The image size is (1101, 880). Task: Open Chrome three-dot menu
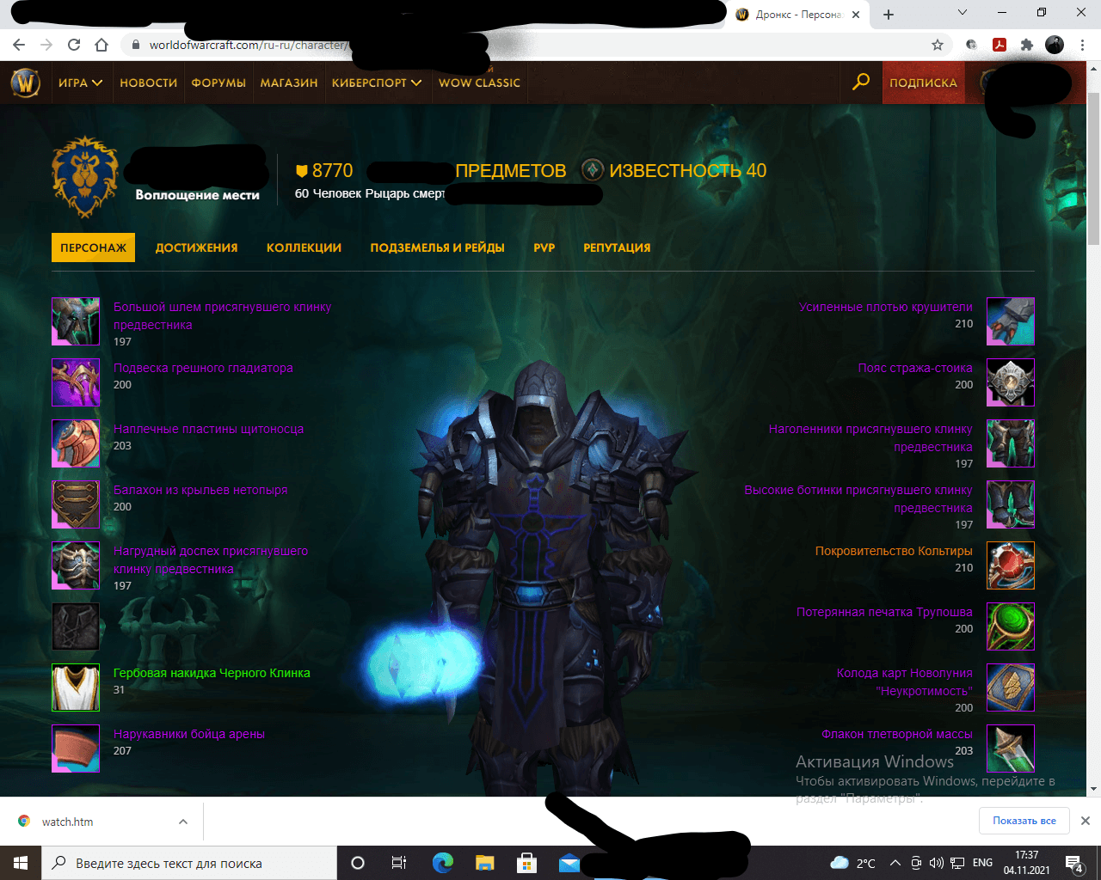tap(1082, 45)
